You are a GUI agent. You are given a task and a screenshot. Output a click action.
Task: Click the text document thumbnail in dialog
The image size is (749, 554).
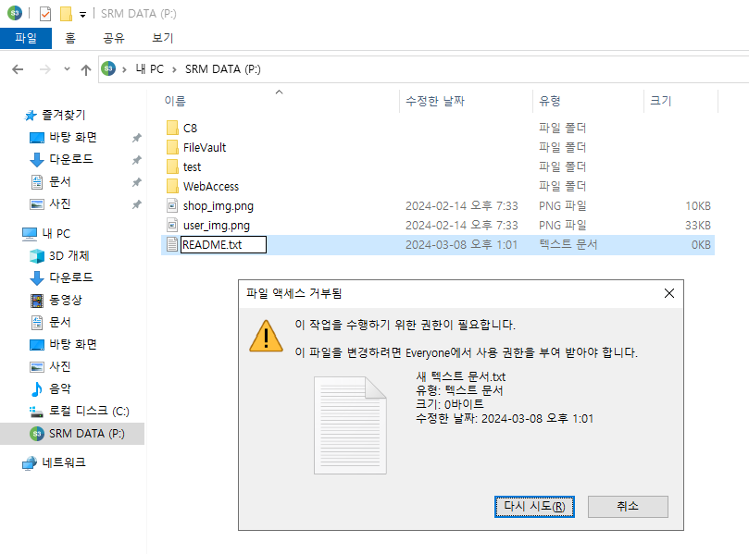pyautogui.click(x=350, y=425)
